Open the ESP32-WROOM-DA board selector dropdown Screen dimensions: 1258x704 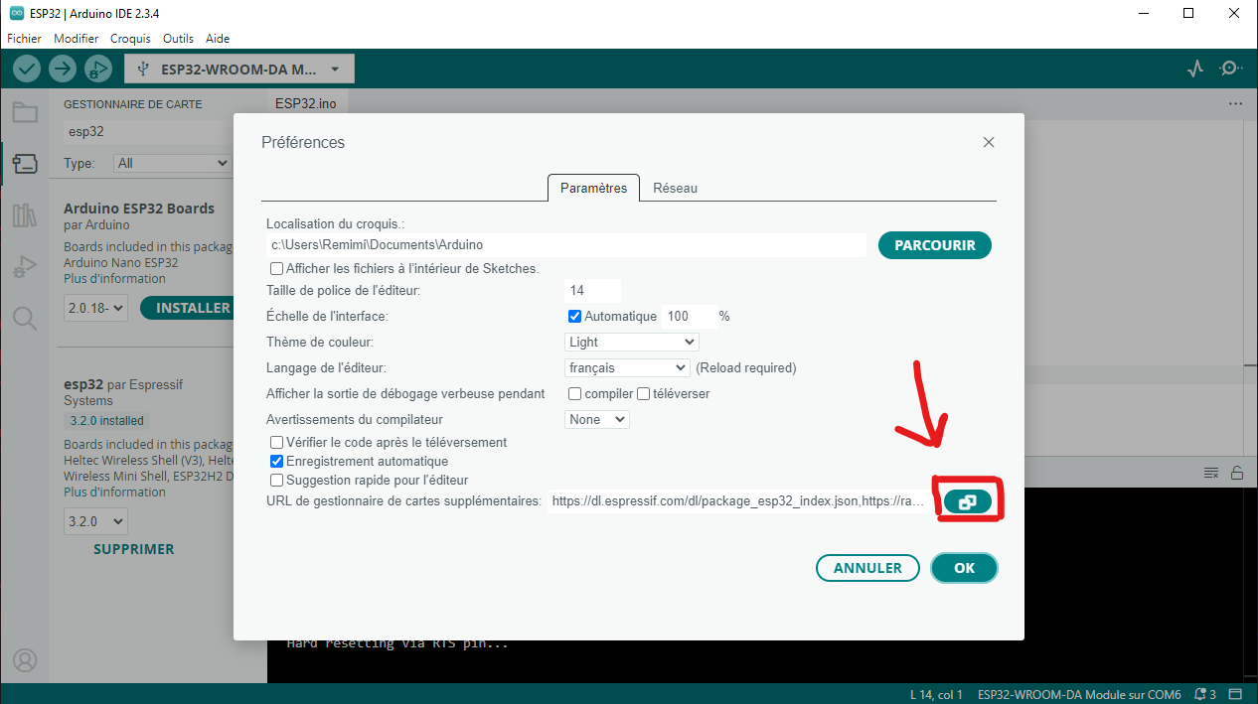(238, 69)
